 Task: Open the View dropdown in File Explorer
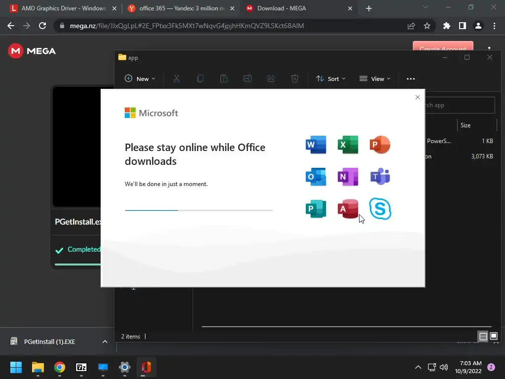[375, 78]
